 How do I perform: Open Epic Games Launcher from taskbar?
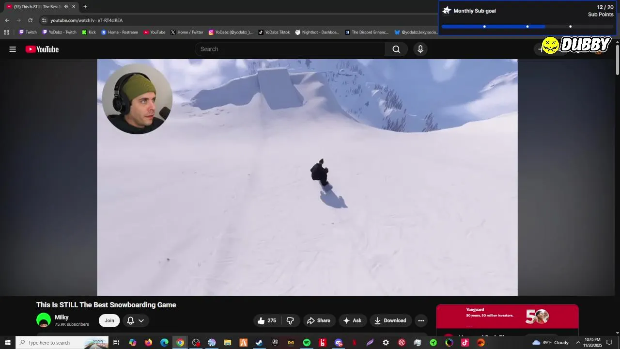tap(275, 343)
